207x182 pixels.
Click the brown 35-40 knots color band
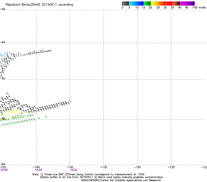click(x=176, y=3)
